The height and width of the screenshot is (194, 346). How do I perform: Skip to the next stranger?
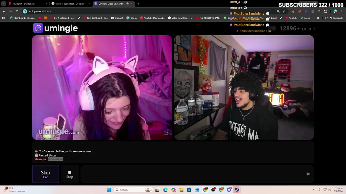(x=45, y=174)
